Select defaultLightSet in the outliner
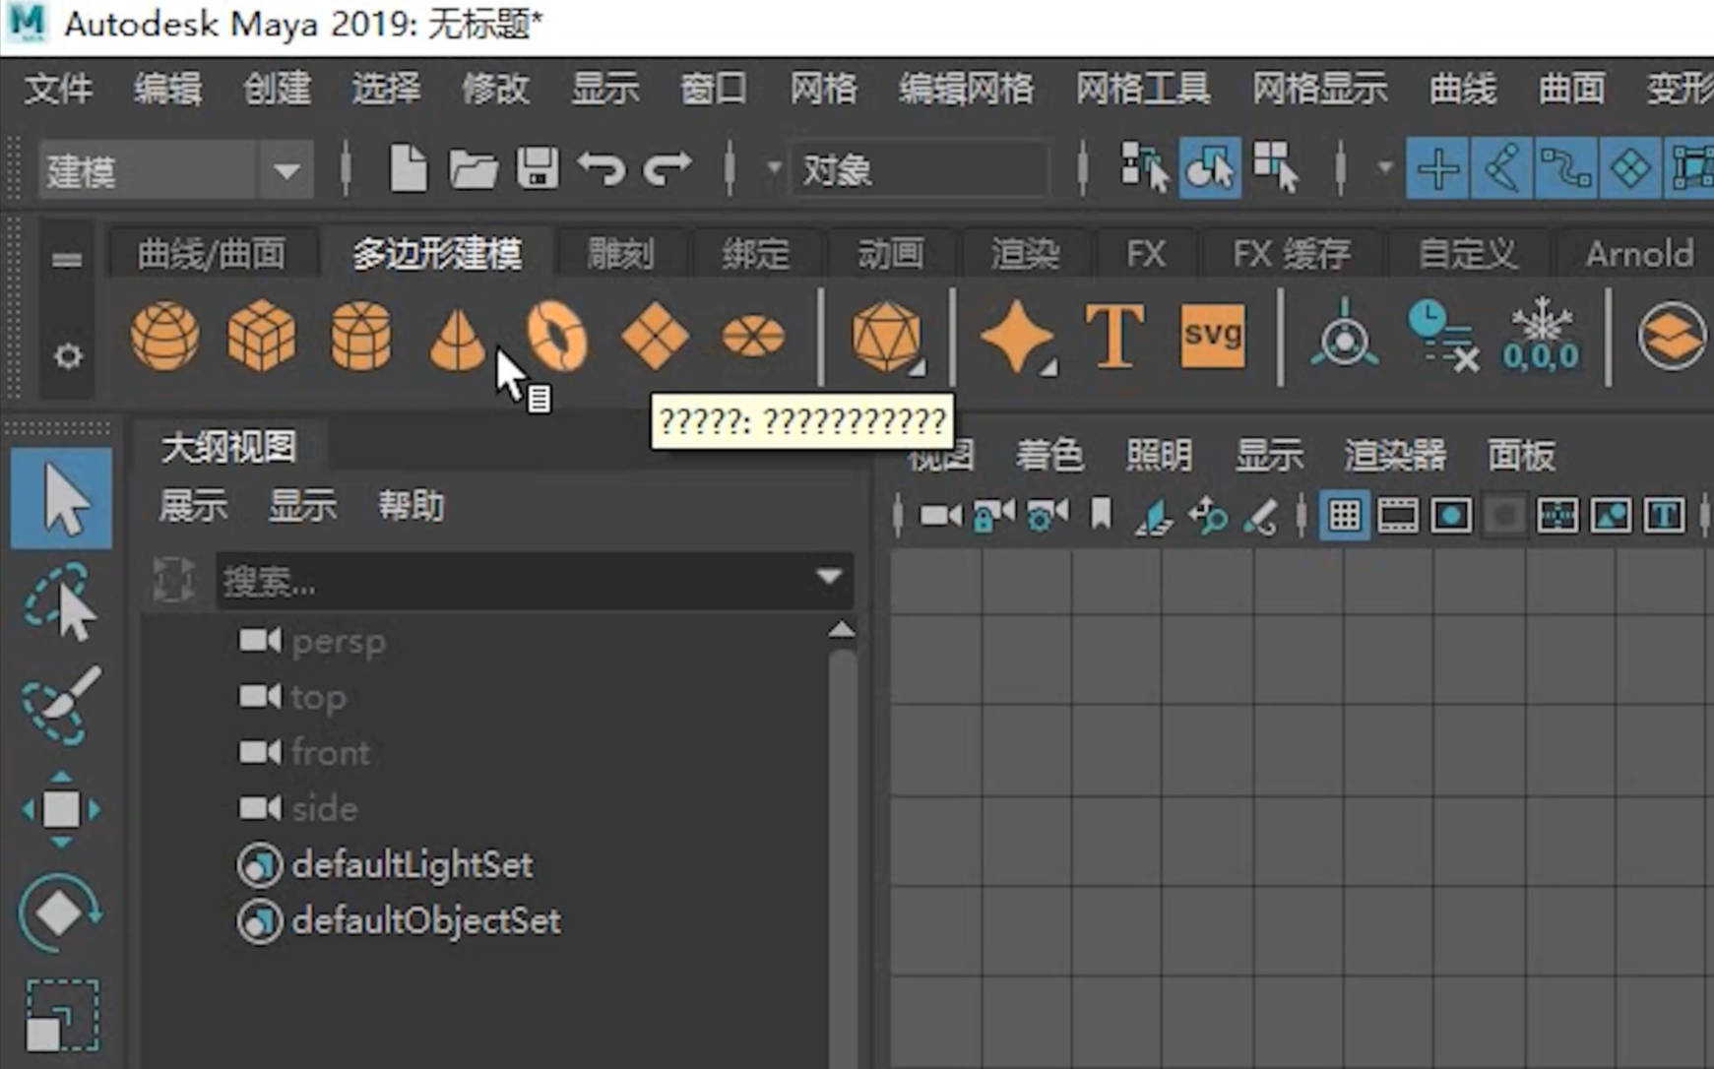 click(x=412, y=865)
